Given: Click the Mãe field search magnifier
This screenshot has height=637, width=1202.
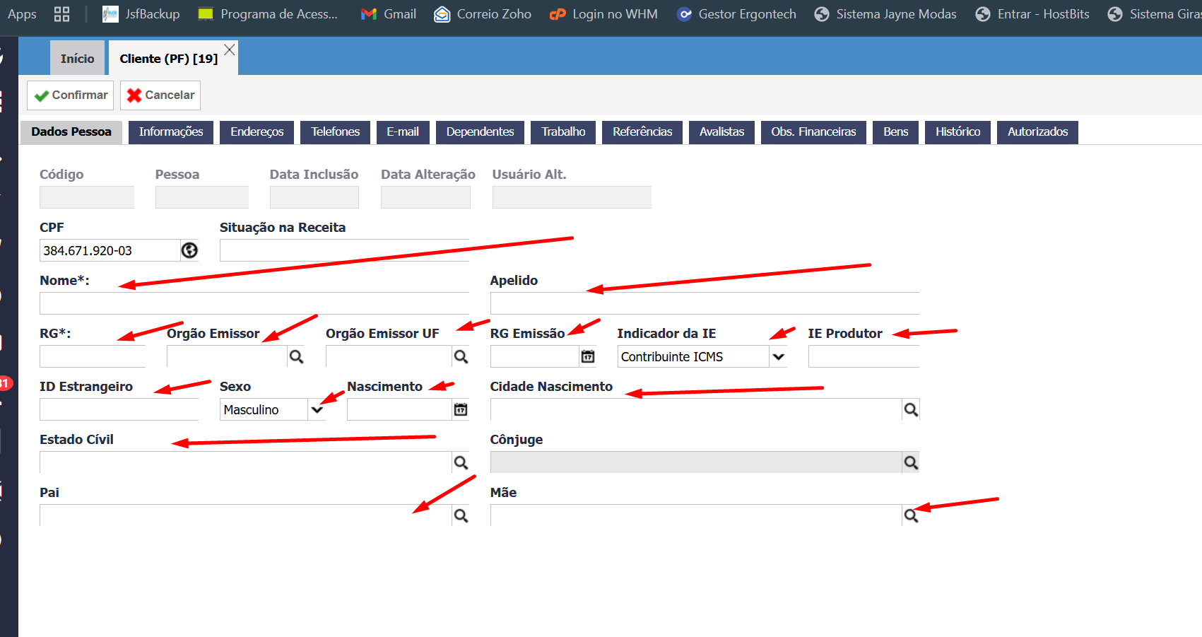Looking at the screenshot, I should pyautogui.click(x=911, y=515).
